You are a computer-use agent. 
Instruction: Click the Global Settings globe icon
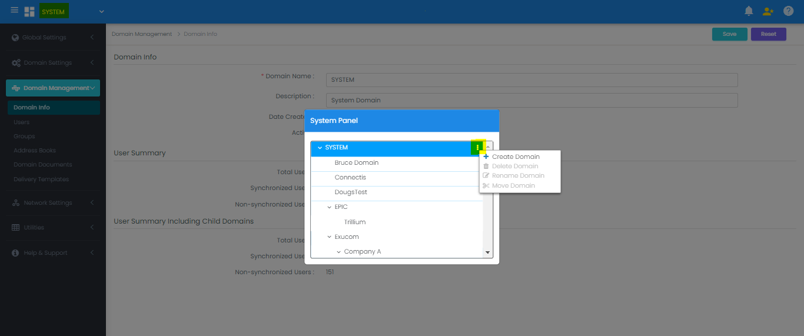click(16, 38)
